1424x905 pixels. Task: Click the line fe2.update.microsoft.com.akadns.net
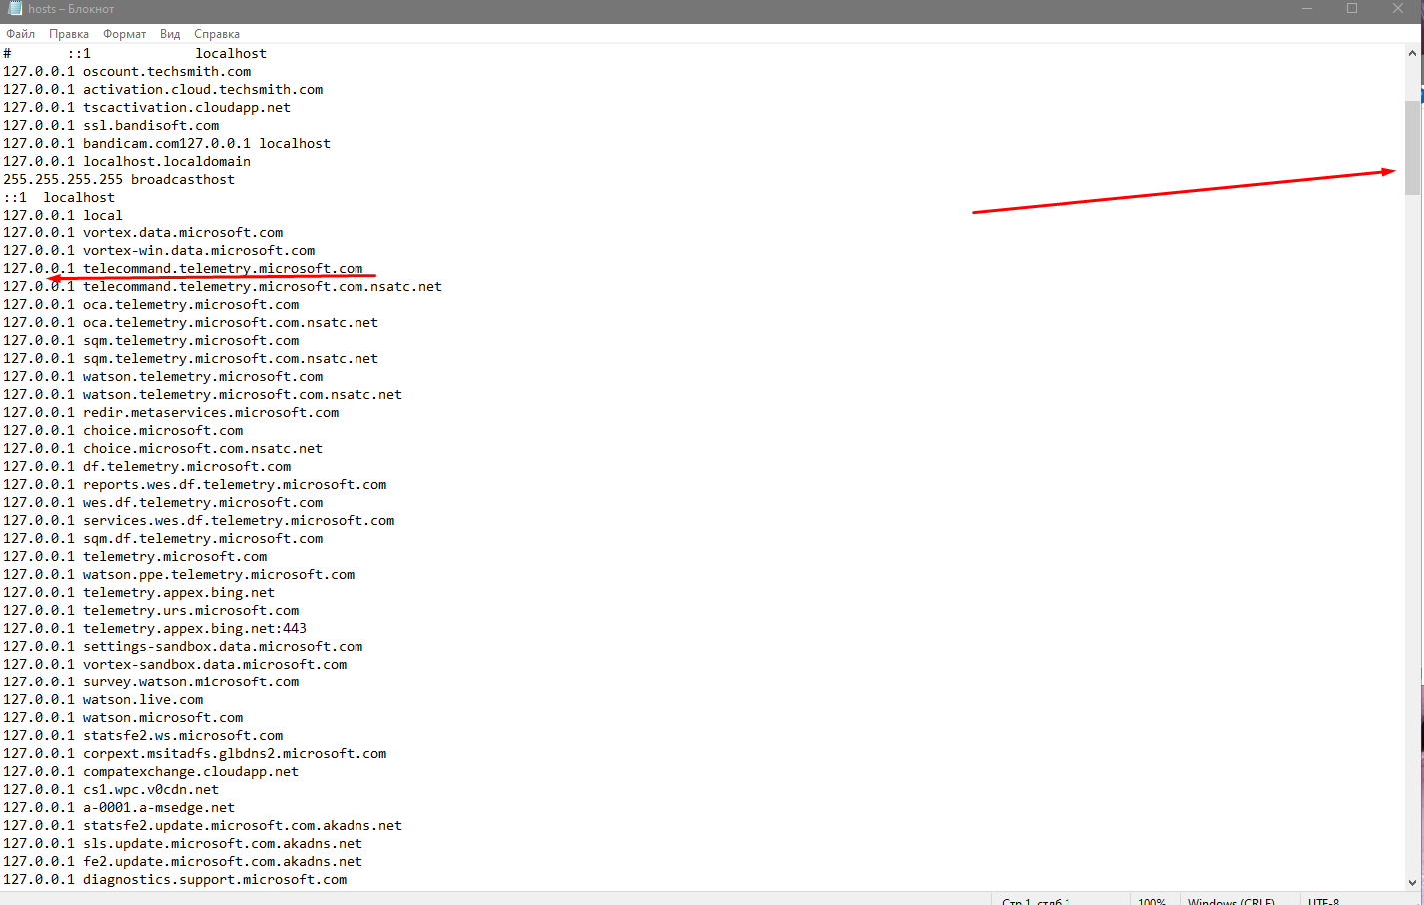[x=183, y=862]
